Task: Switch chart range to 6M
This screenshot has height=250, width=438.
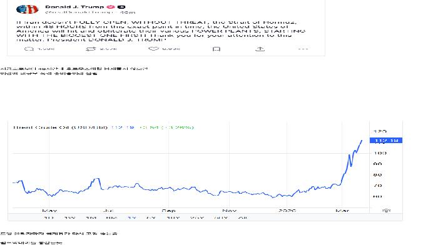Action: point(112,217)
